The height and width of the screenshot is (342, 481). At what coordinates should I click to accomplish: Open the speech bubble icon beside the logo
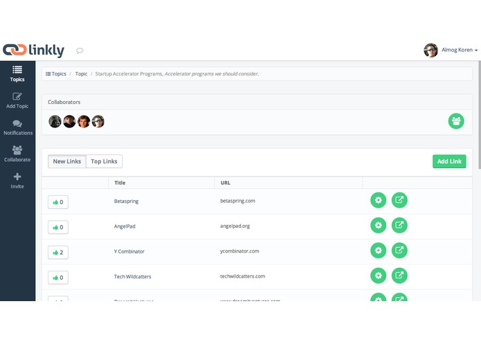(x=80, y=51)
